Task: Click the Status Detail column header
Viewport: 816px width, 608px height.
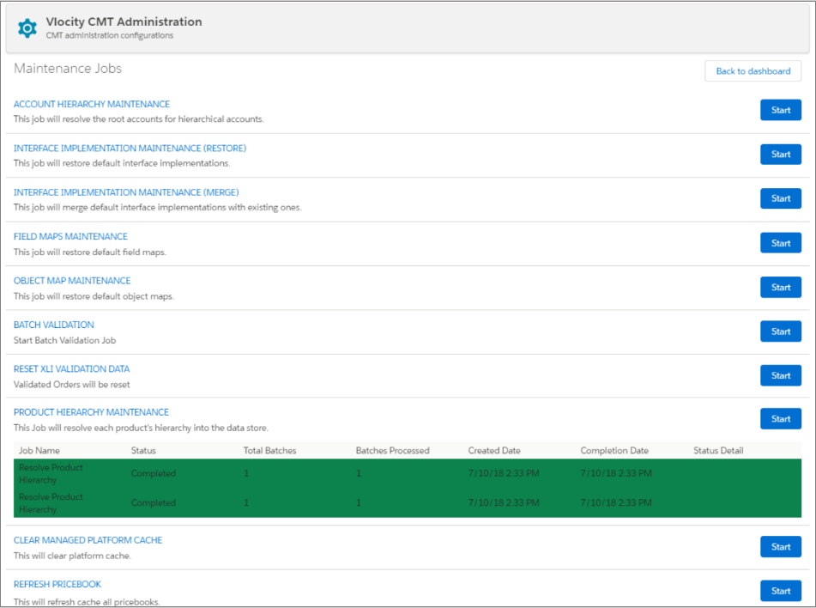Action: (718, 451)
